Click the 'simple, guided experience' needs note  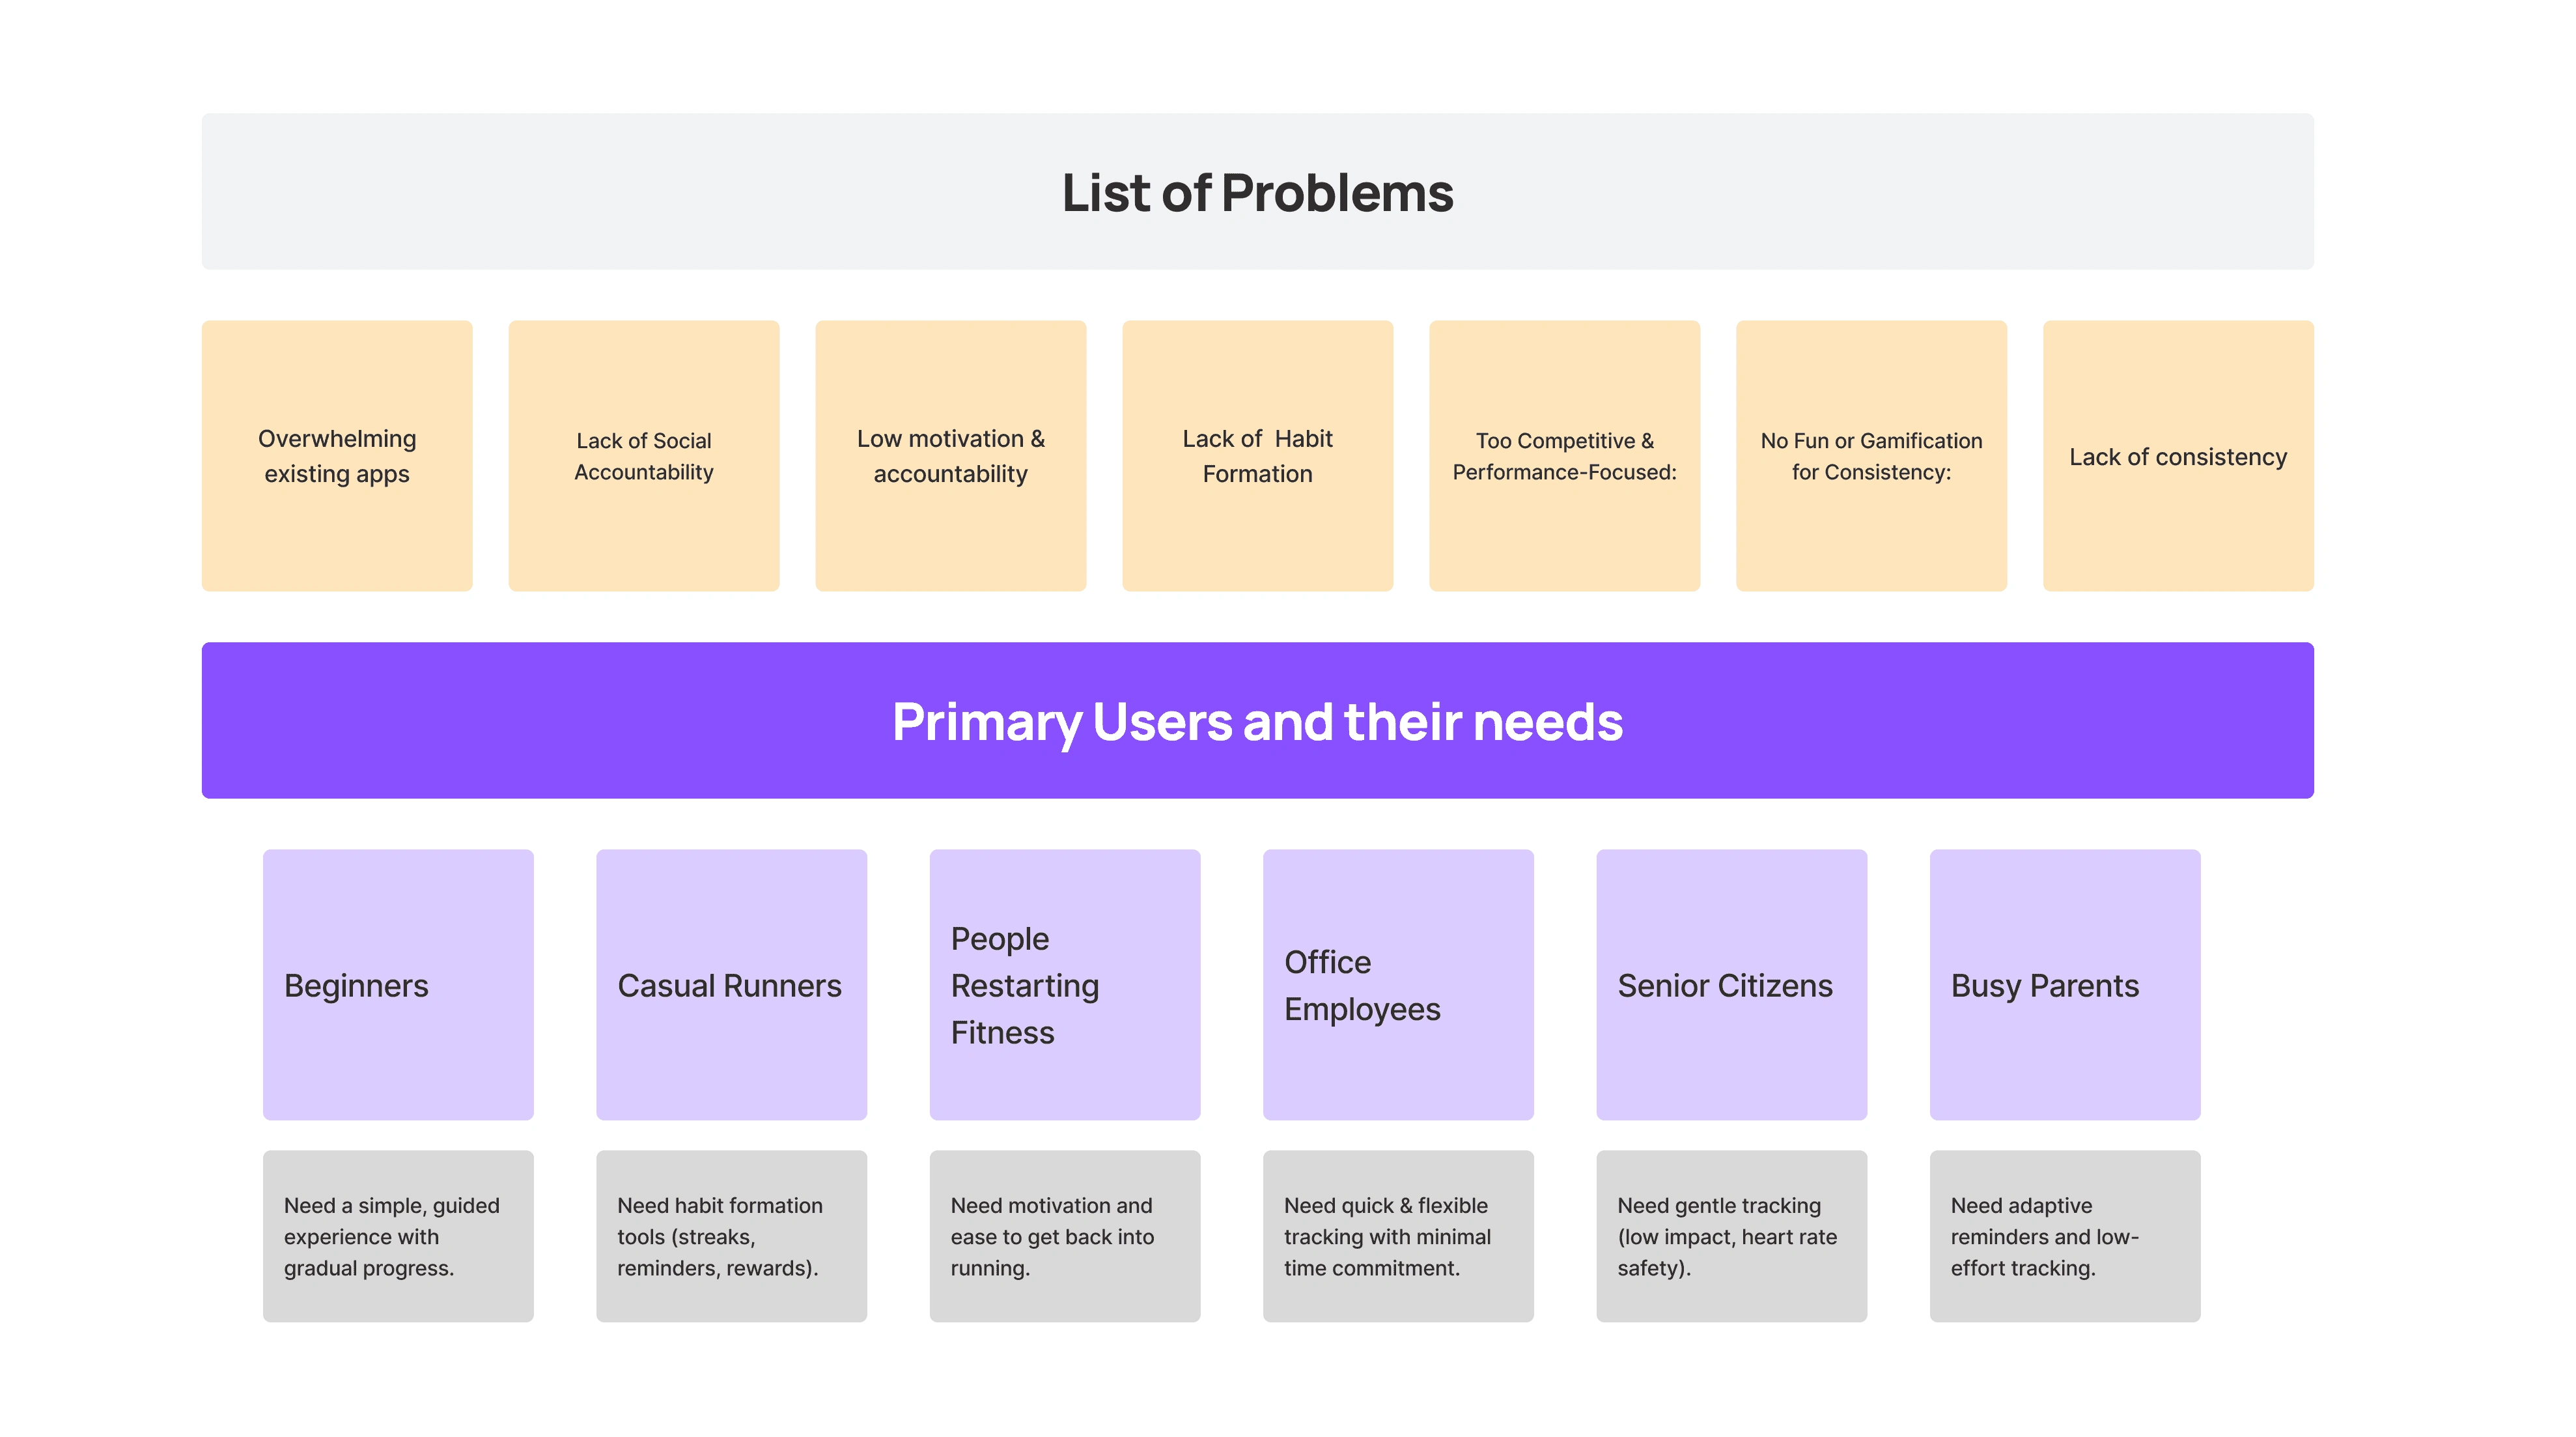pos(398,1236)
